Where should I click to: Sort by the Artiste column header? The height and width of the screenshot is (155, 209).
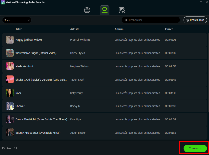pyautogui.click(x=75, y=29)
